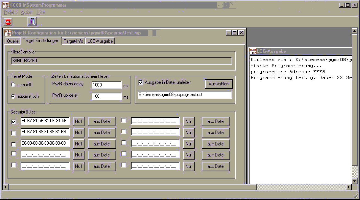Select the automatisch reset mode
This screenshot has height=200, width=360.
13,96
